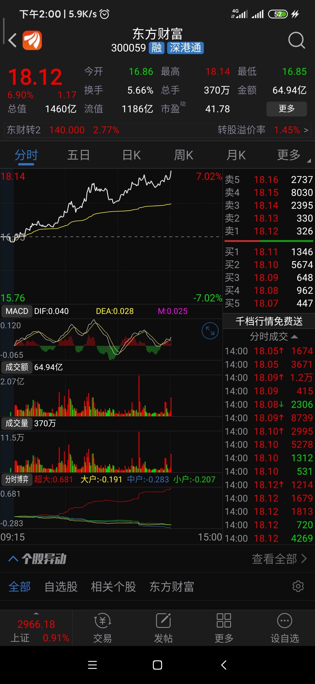Tap the intraday price line chart
The width and height of the screenshot is (315, 684).
tap(111, 236)
